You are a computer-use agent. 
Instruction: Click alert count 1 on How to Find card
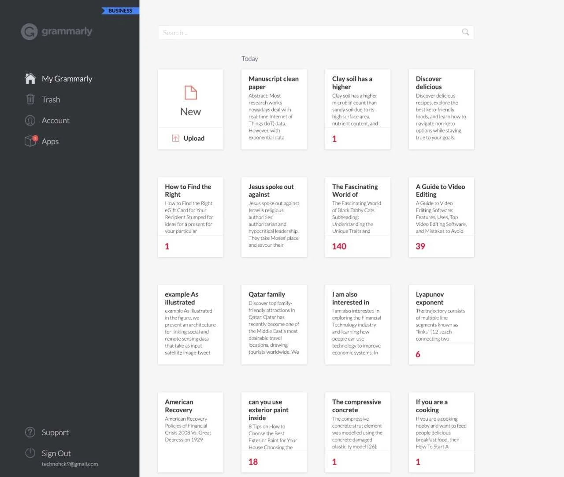point(167,246)
